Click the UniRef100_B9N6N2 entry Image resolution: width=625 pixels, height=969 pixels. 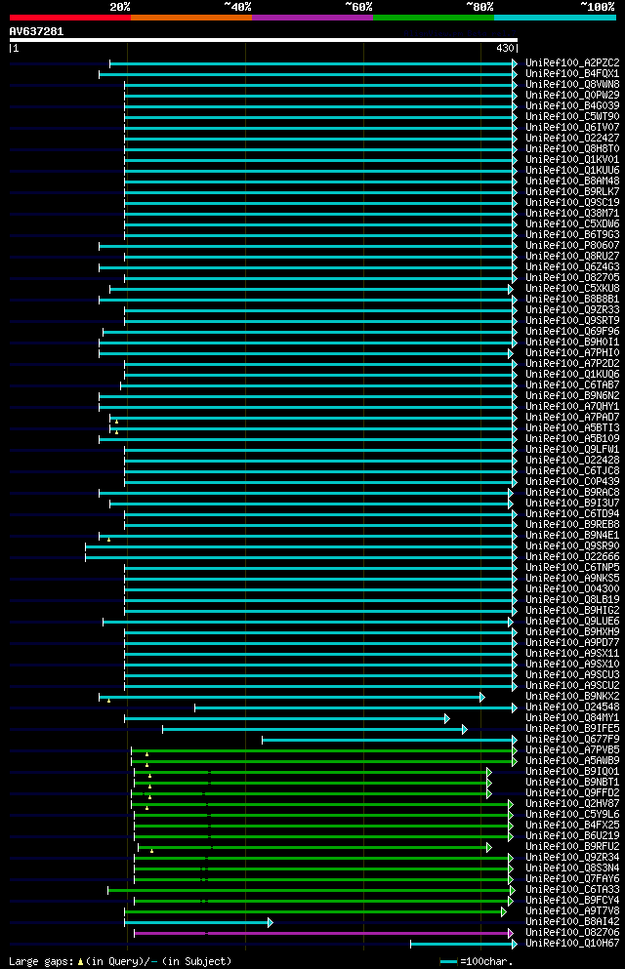click(572, 395)
